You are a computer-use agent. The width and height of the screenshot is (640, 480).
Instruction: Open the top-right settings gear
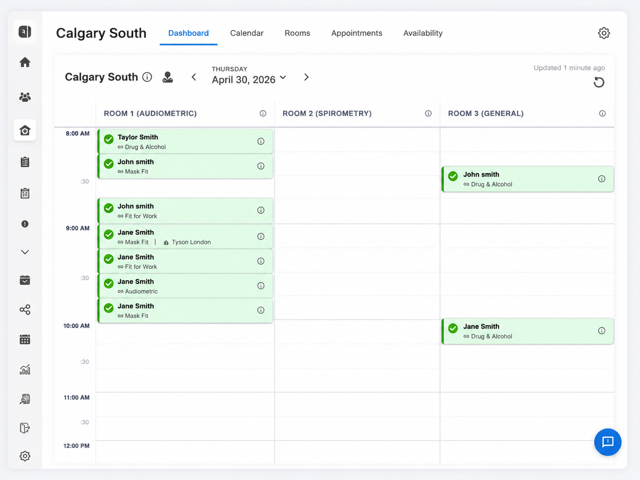[604, 33]
